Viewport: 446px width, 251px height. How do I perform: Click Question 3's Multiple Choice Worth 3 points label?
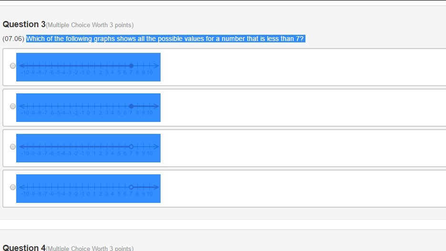[90, 25]
